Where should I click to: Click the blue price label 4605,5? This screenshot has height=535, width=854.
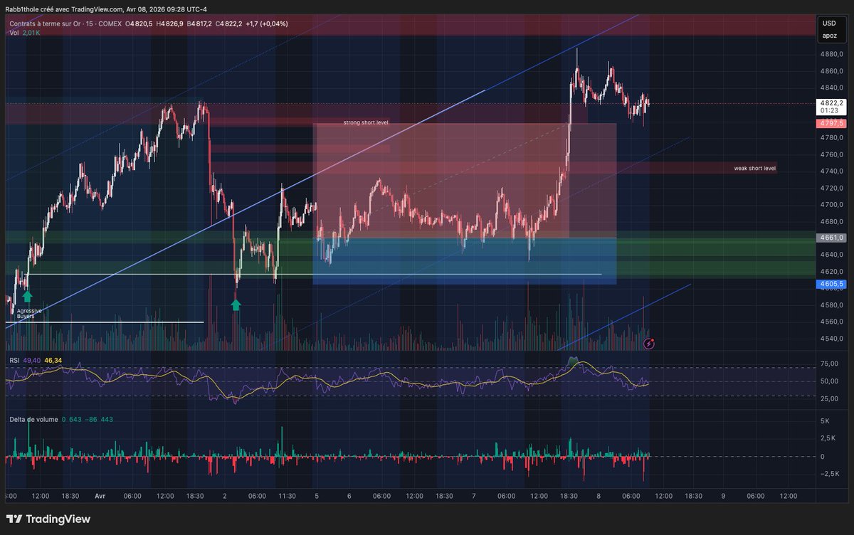click(x=831, y=284)
